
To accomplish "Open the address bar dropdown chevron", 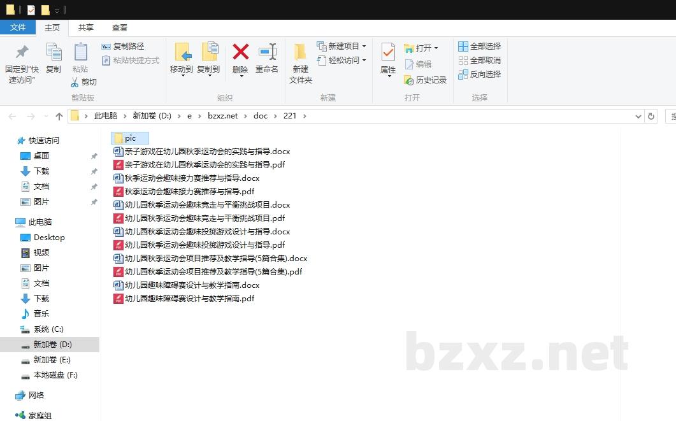I will point(638,116).
